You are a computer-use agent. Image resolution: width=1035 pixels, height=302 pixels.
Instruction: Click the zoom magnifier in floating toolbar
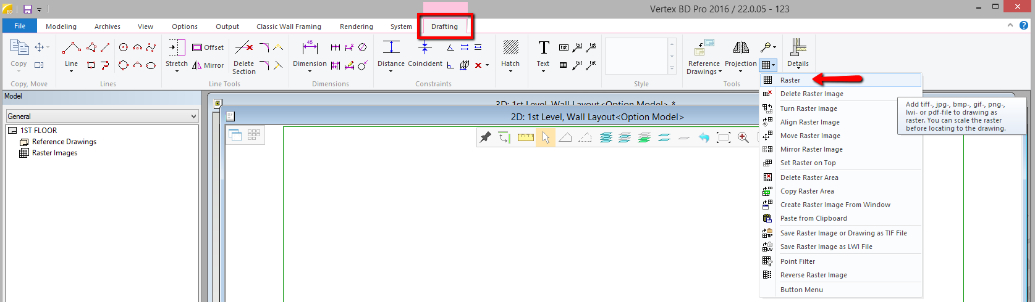[743, 137]
